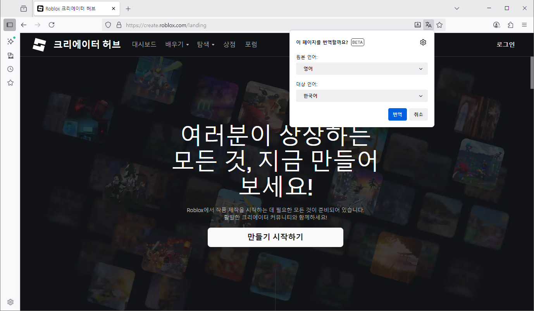Open the list all tabs chevron
534x311 pixels.
pyautogui.click(x=457, y=9)
